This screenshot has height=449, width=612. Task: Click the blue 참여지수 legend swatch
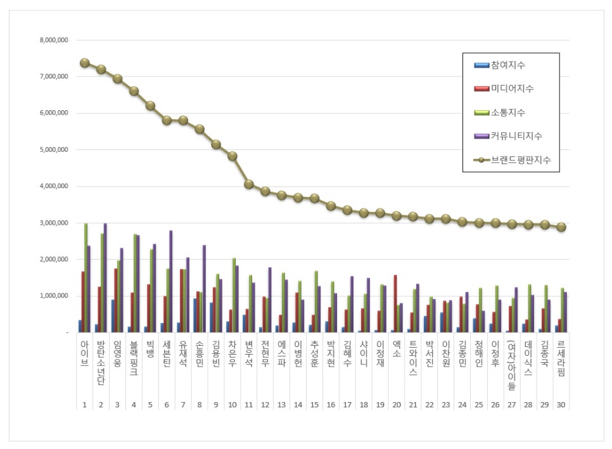coord(481,65)
